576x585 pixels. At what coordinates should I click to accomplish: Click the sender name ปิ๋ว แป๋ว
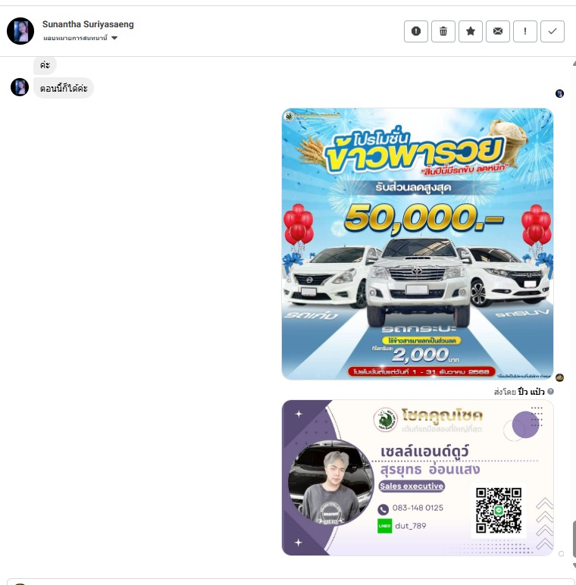(x=531, y=392)
